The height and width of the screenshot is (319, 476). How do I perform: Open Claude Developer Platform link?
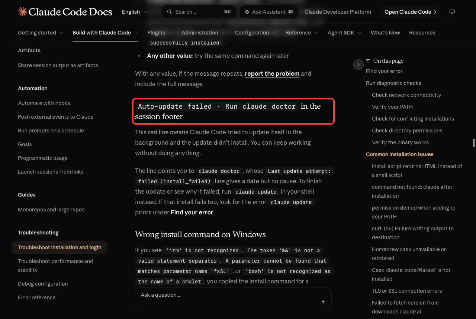[x=338, y=12]
